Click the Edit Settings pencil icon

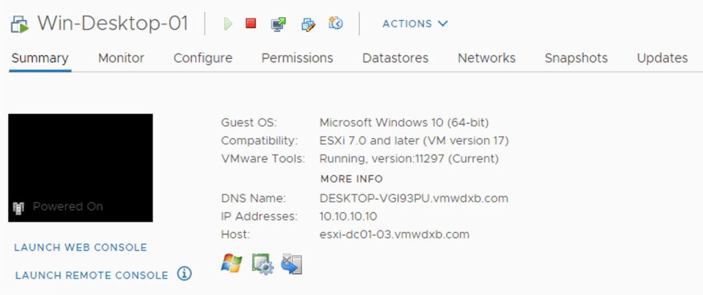tap(309, 24)
